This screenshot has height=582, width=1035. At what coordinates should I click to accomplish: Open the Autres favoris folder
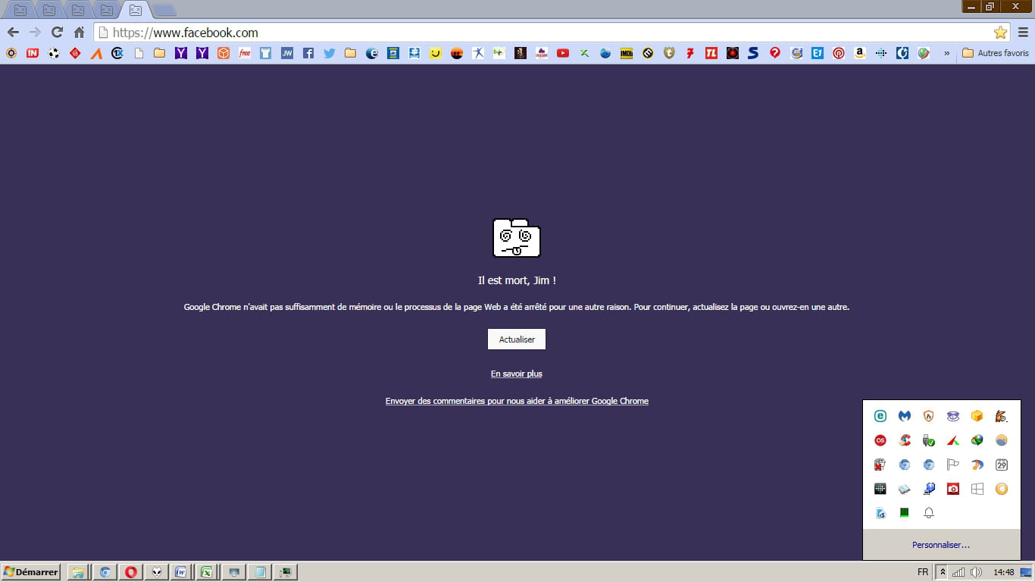tap(996, 53)
